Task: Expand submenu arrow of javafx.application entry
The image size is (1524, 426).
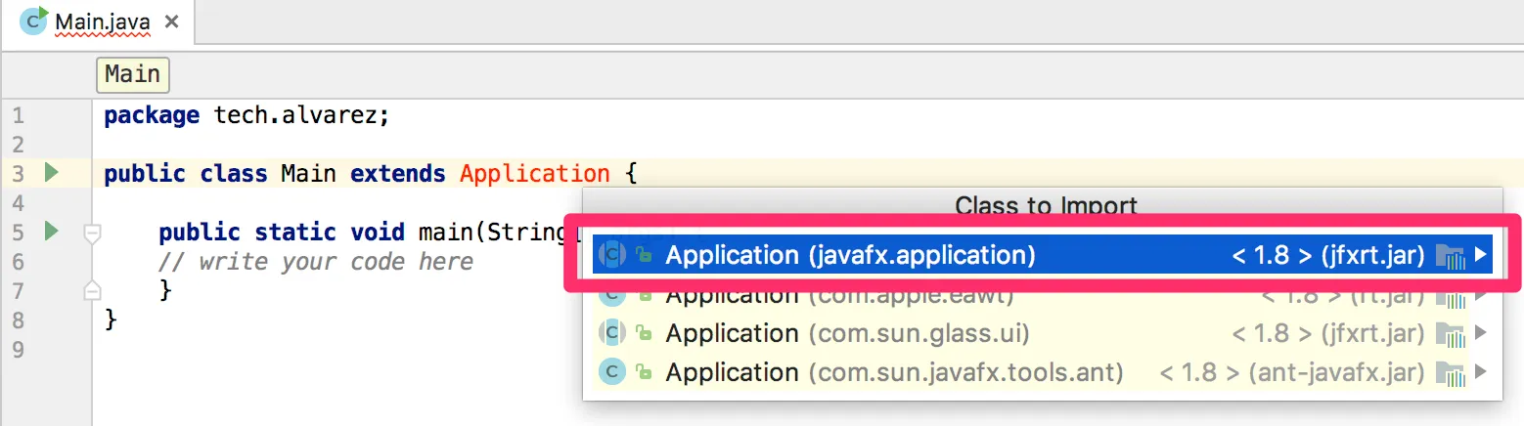Action: (x=1480, y=255)
